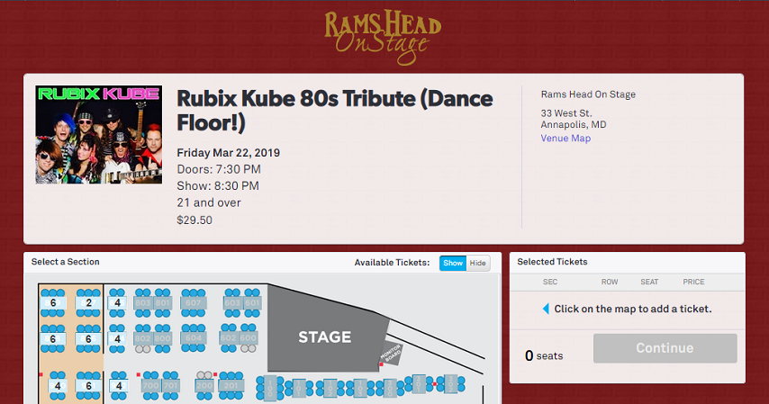The width and height of the screenshot is (769, 404).
Task: Click the blue arrow beside add-ticket hint
Action: coord(546,309)
